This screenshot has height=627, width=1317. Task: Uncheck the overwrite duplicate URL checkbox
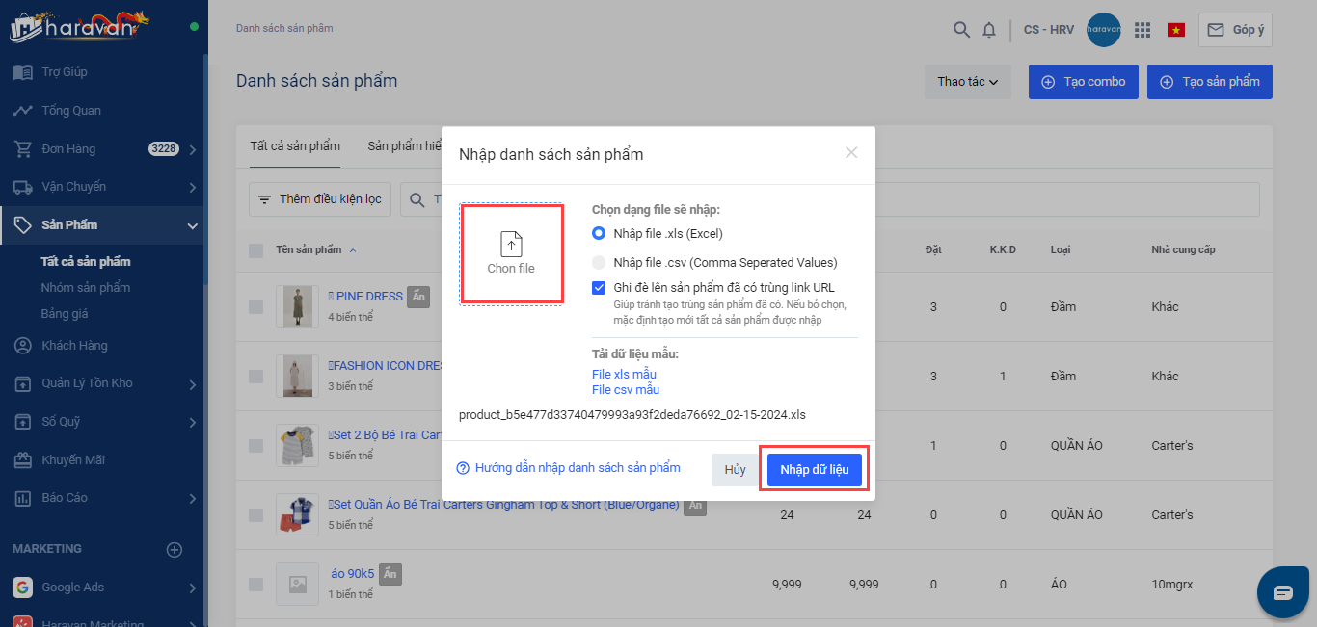pyautogui.click(x=599, y=287)
